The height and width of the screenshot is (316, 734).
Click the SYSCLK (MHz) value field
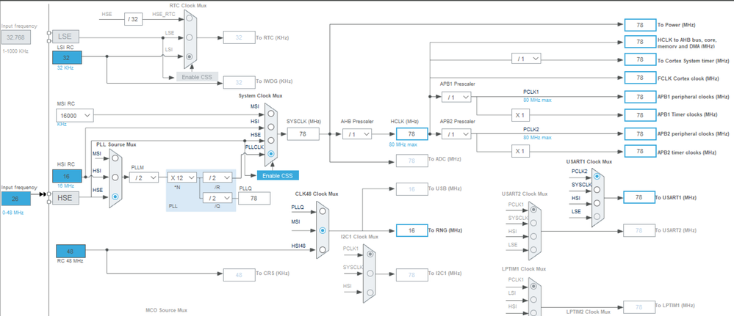click(303, 134)
